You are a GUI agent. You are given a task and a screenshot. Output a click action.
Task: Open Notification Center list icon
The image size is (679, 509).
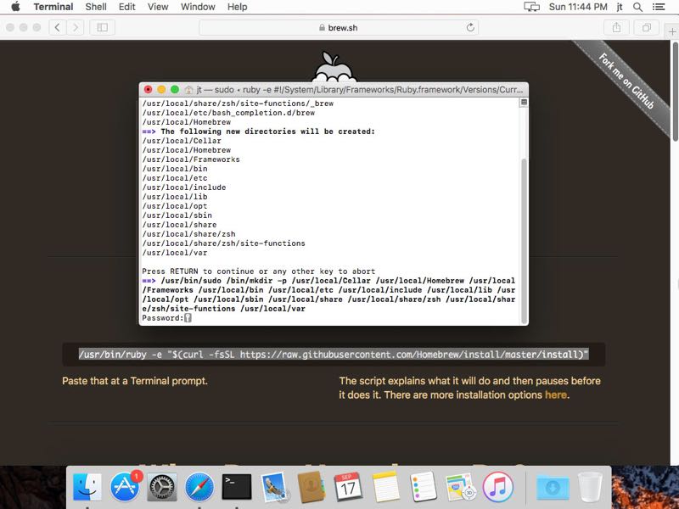point(659,7)
